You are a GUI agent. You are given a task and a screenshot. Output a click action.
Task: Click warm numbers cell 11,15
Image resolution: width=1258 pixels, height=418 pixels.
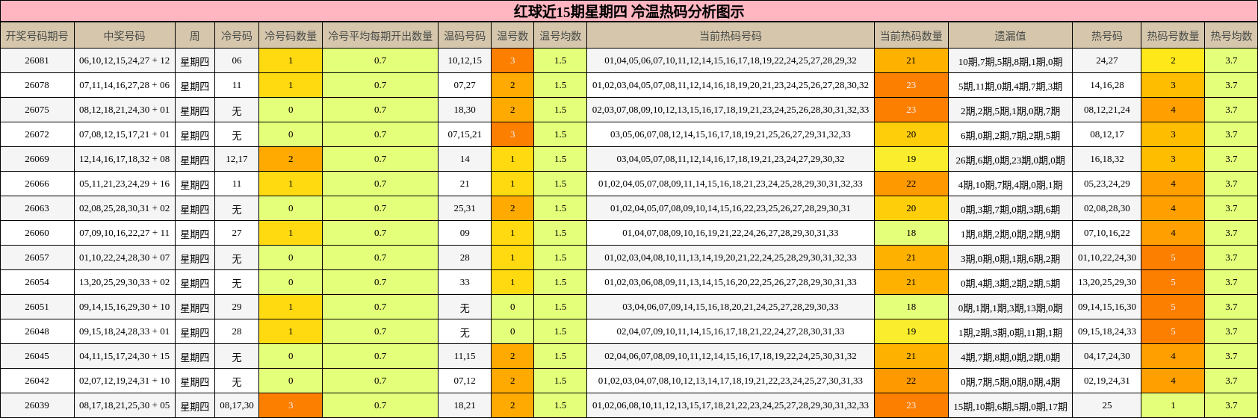tap(465, 356)
